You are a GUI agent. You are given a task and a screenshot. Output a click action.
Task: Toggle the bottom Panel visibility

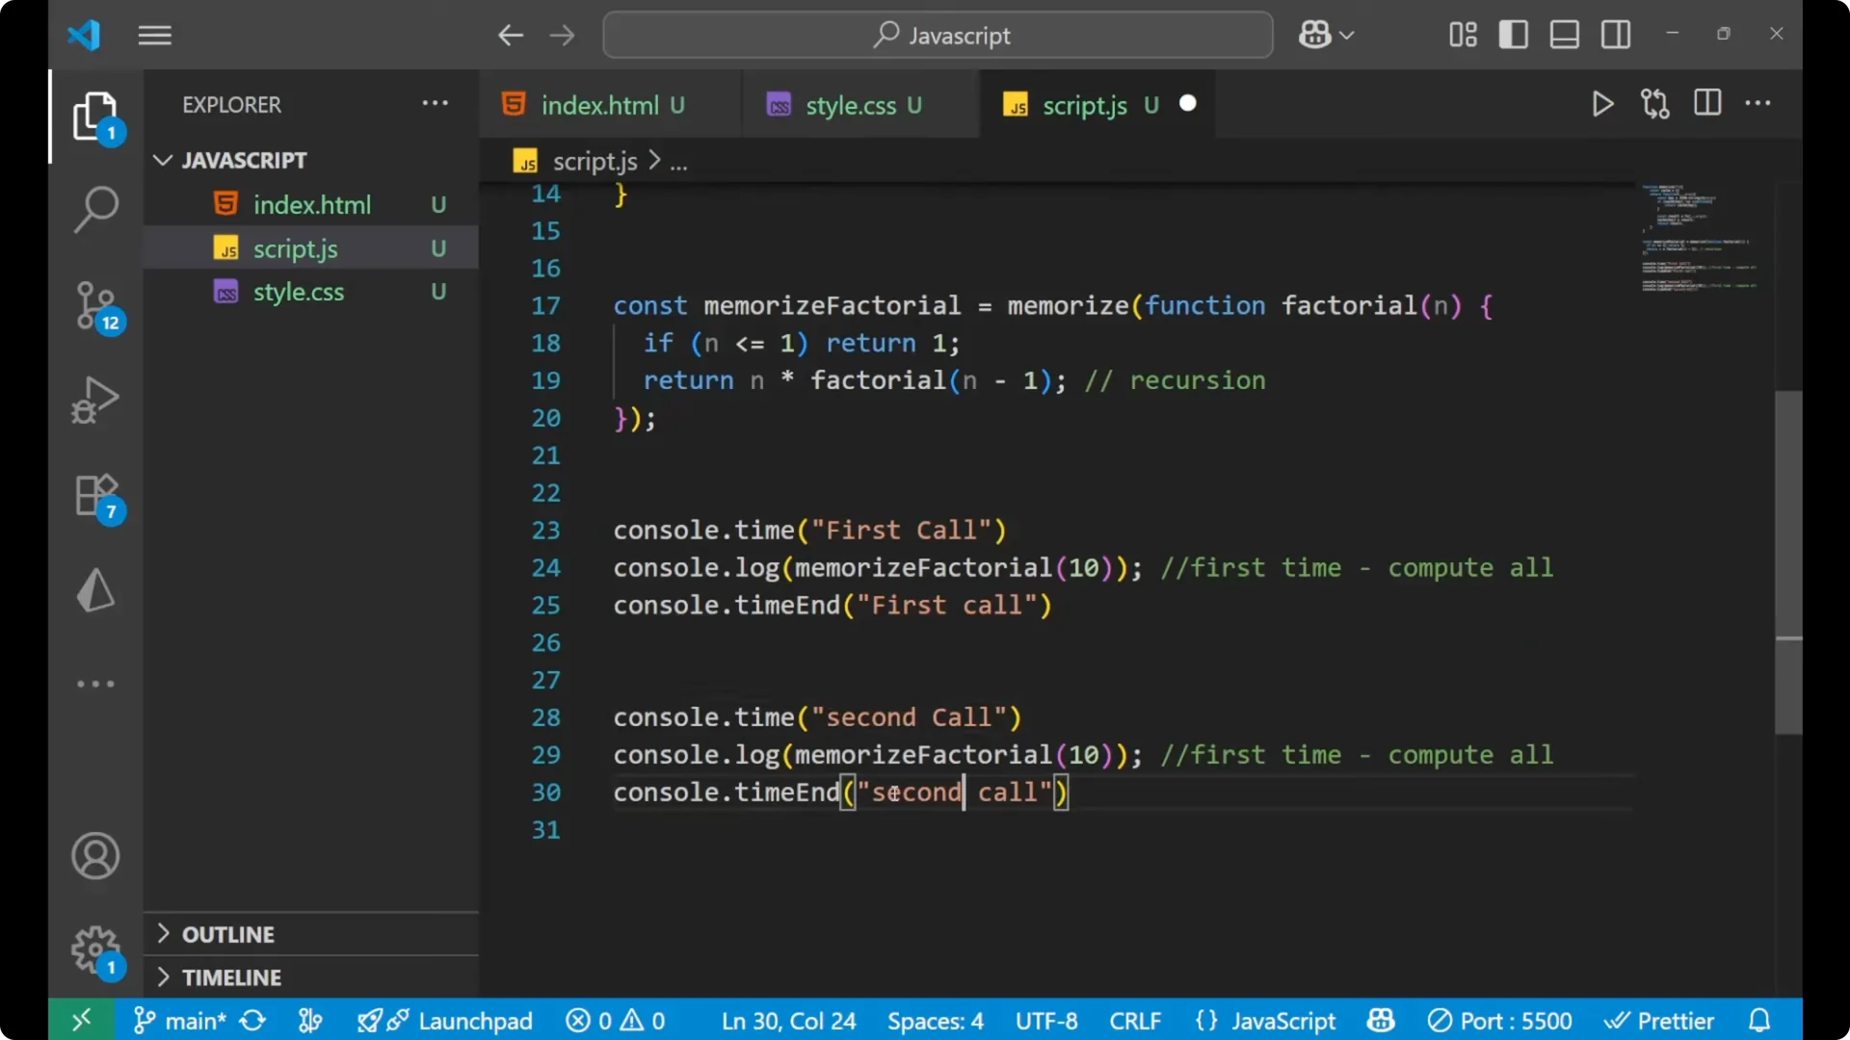click(x=1563, y=35)
